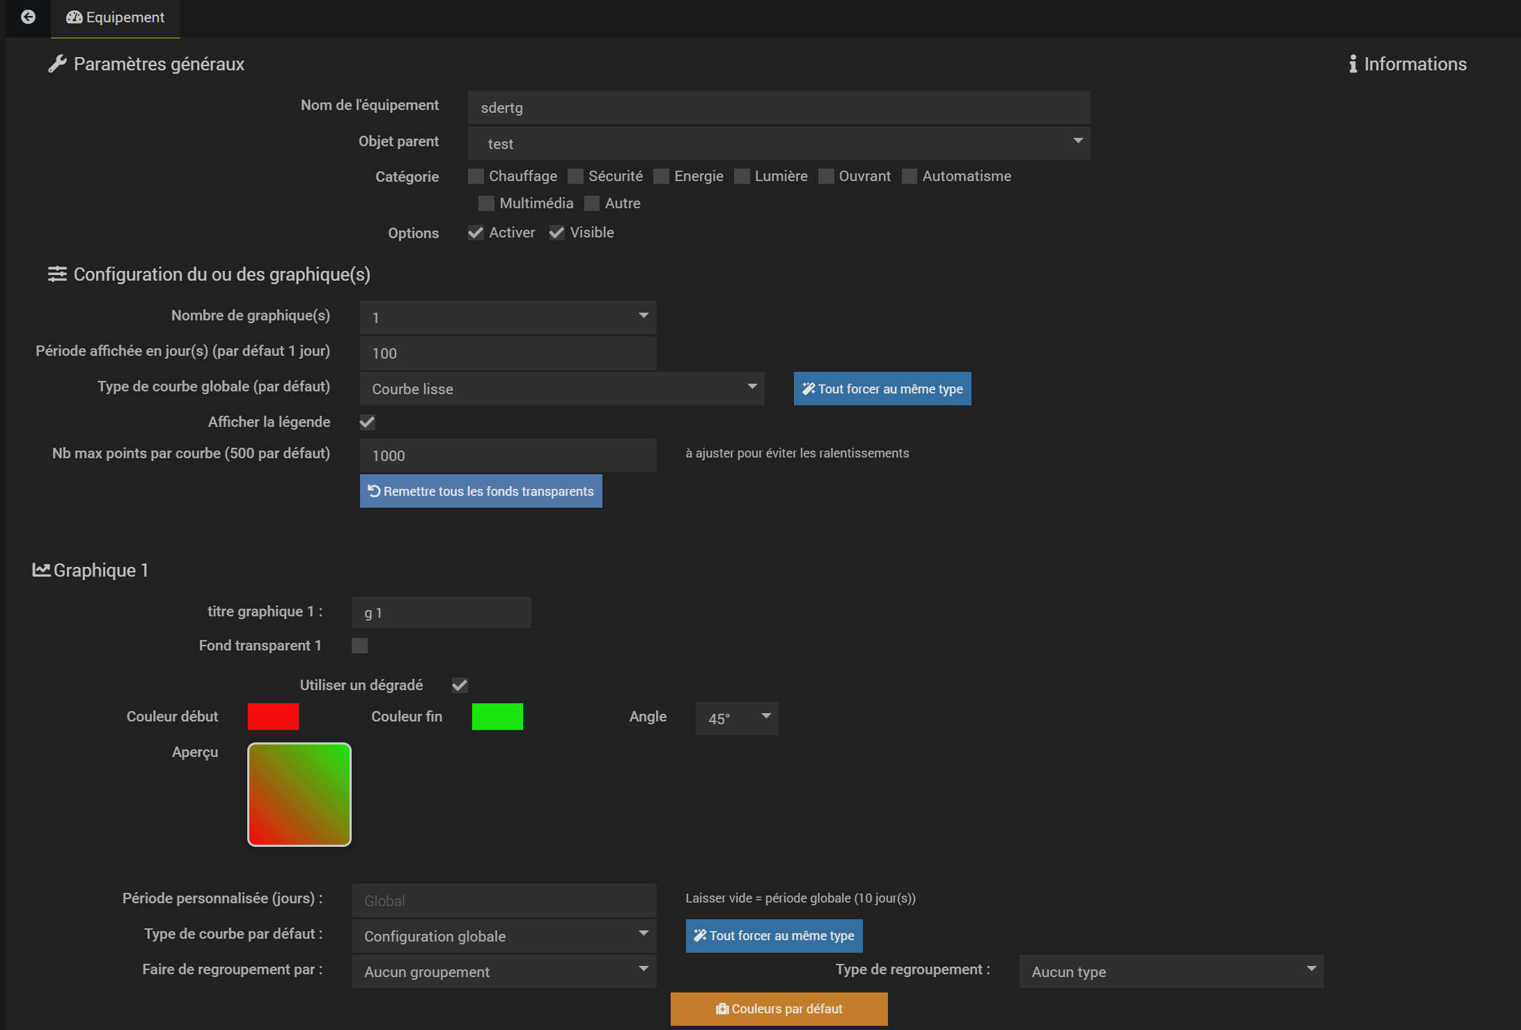The image size is (1521, 1030).
Task: Click the undo icon on Remettre fonds transparents button
Action: tap(374, 491)
